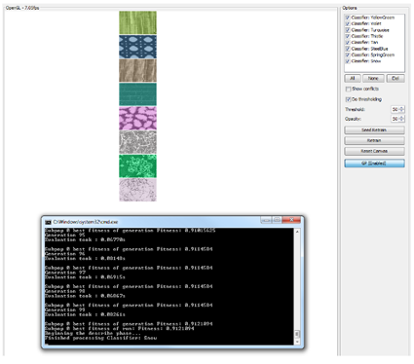Click the Del button
414x364 pixels.
coord(395,79)
